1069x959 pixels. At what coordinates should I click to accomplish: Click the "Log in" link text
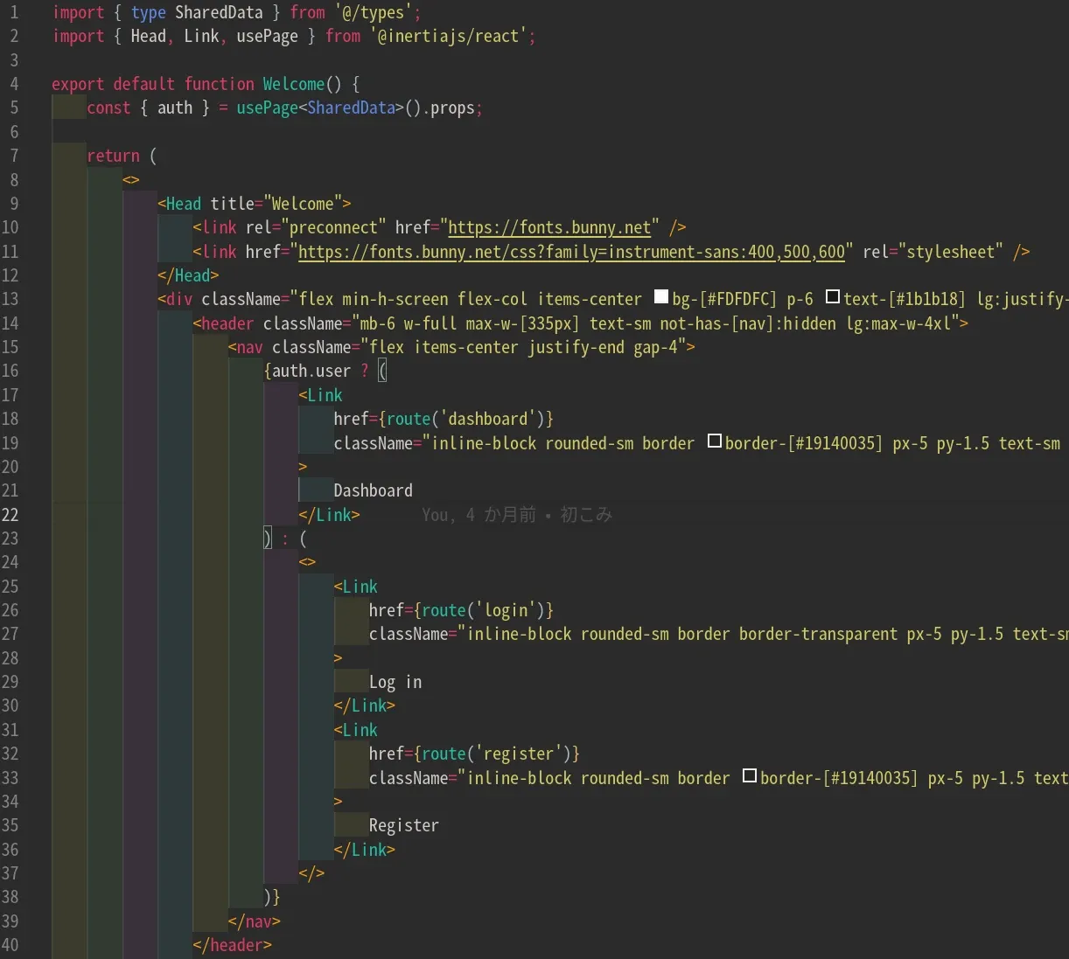[395, 682]
